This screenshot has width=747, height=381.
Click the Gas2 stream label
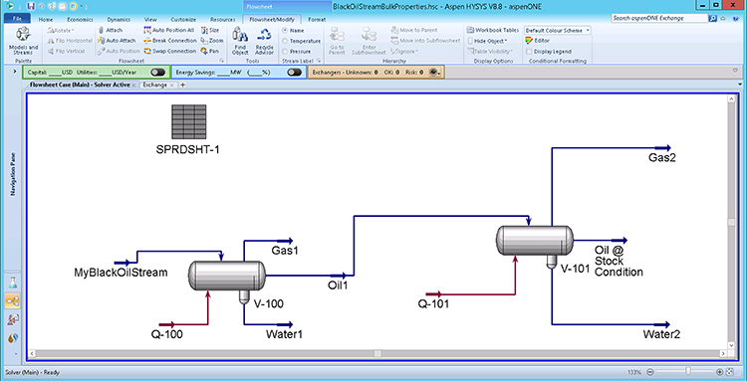coord(662,158)
